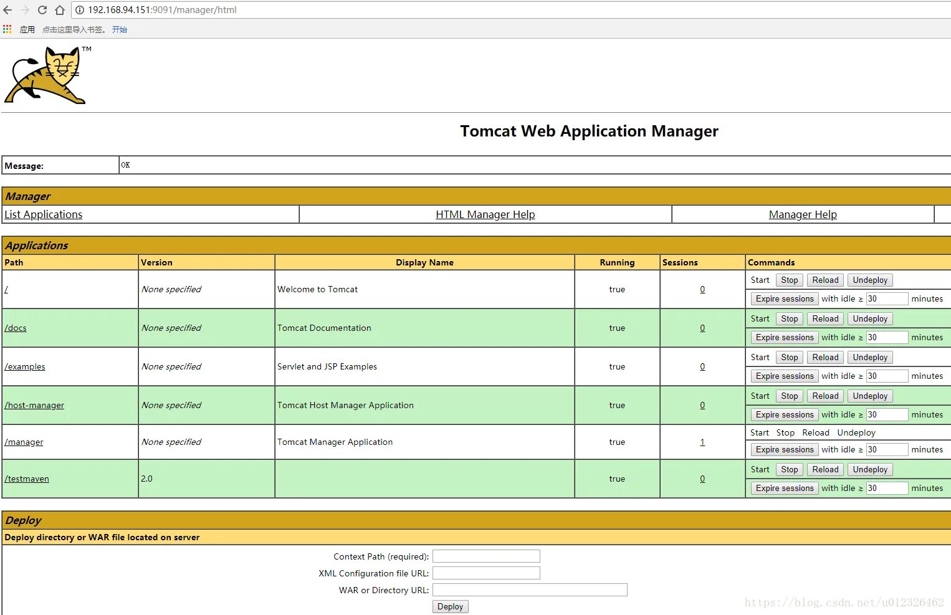This screenshot has height=615, width=951.
Task: Click sessions count for /docs
Action: point(702,328)
